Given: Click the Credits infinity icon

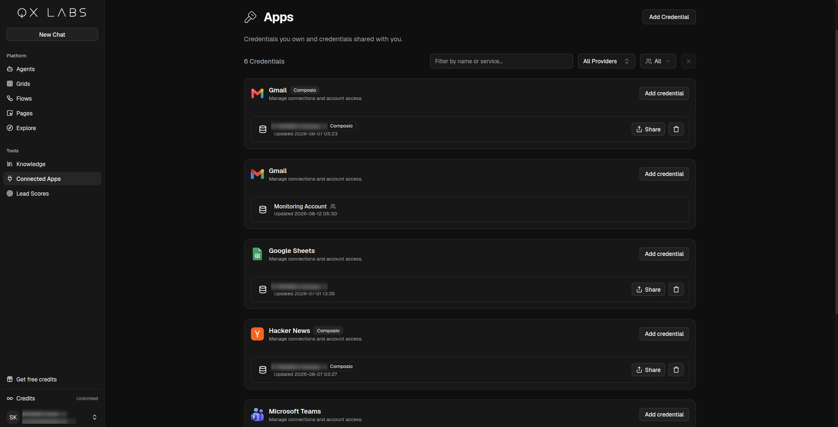Looking at the screenshot, I should tap(10, 398).
